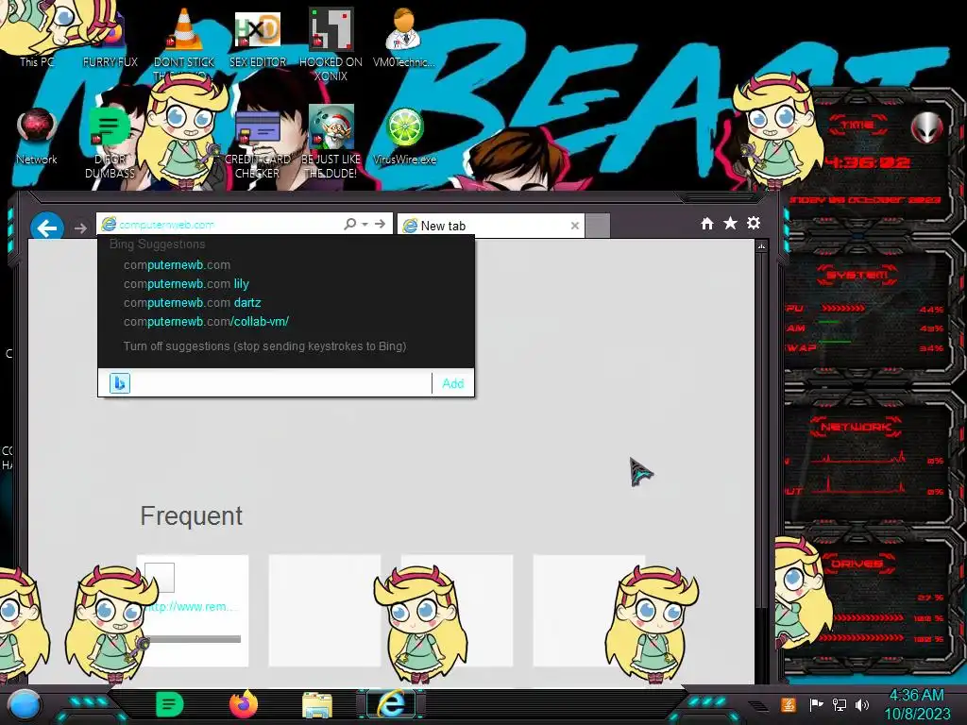967x725 pixels.
Task: Expand the address bar search dropdown arrow
Action: click(365, 225)
